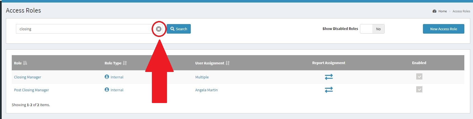Screen dimensions: 473x119
Task: Sort by Role Type column
Action: coord(116,63)
